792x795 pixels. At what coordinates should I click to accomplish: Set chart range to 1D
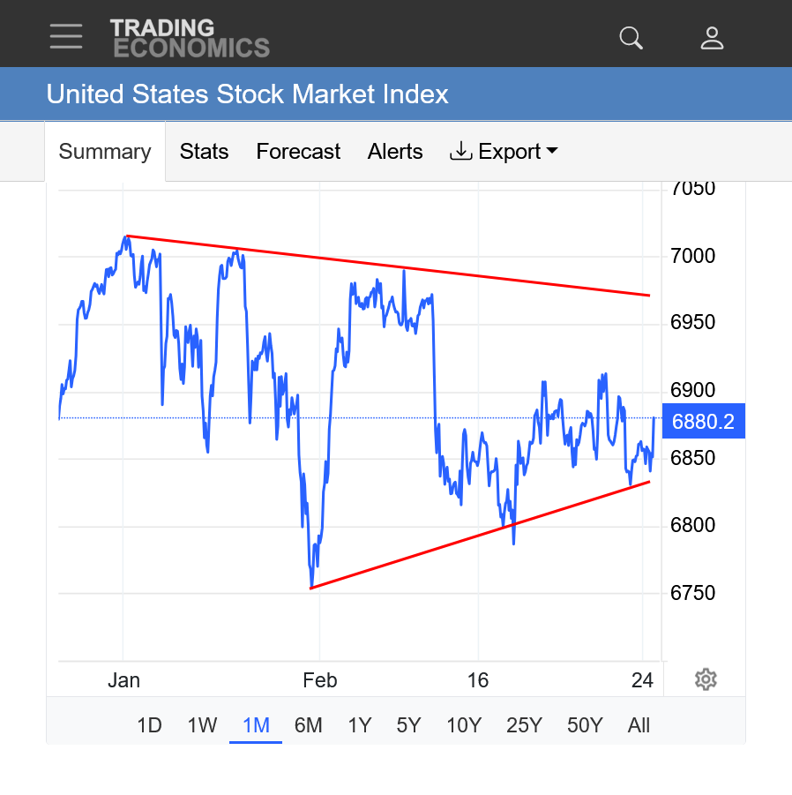click(x=149, y=725)
